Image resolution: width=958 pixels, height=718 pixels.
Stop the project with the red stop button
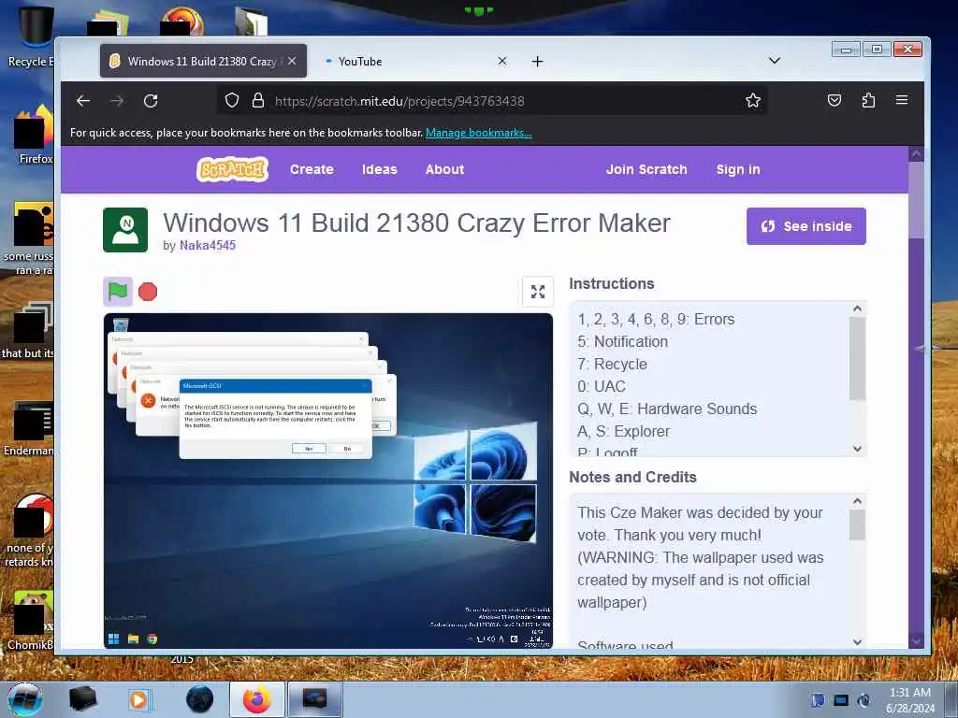coord(147,292)
